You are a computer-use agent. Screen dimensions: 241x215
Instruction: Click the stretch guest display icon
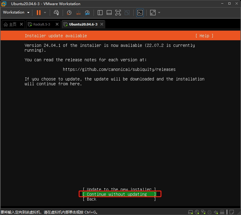click(x=153, y=13)
